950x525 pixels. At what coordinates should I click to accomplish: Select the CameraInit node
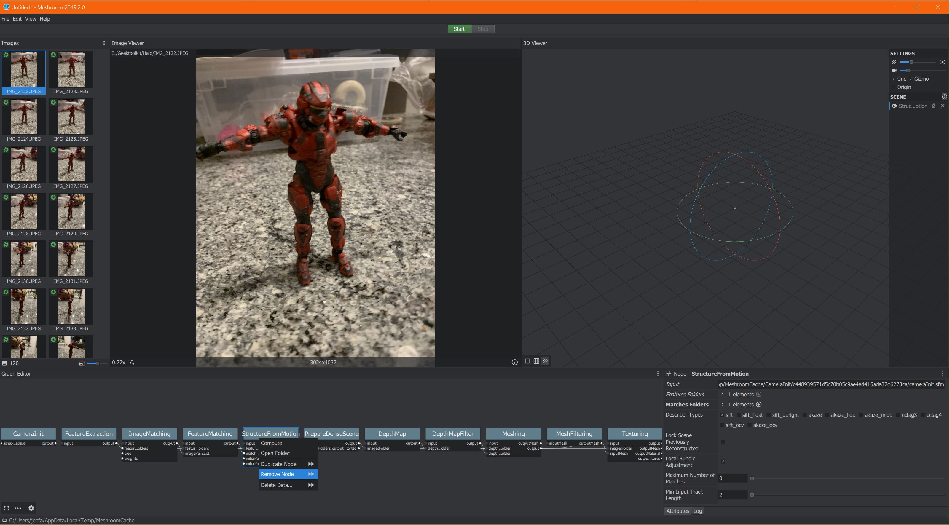coord(28,434)
